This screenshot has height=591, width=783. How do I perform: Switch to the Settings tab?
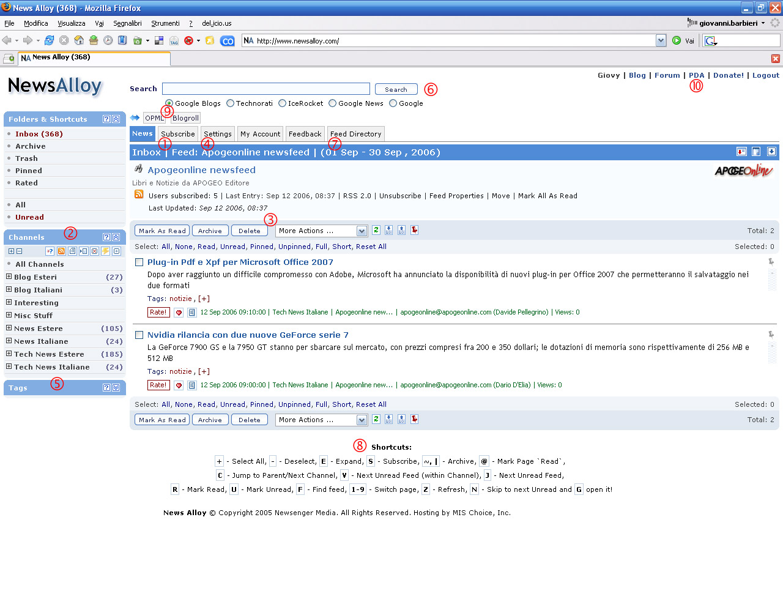click(x=218, y=134)
